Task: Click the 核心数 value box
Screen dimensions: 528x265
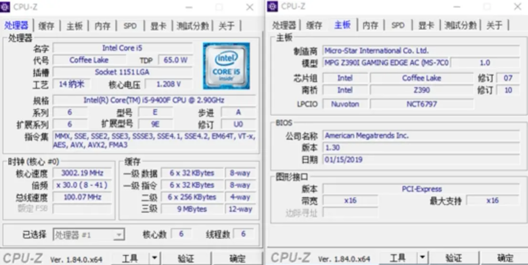Action: coord(181,234)
